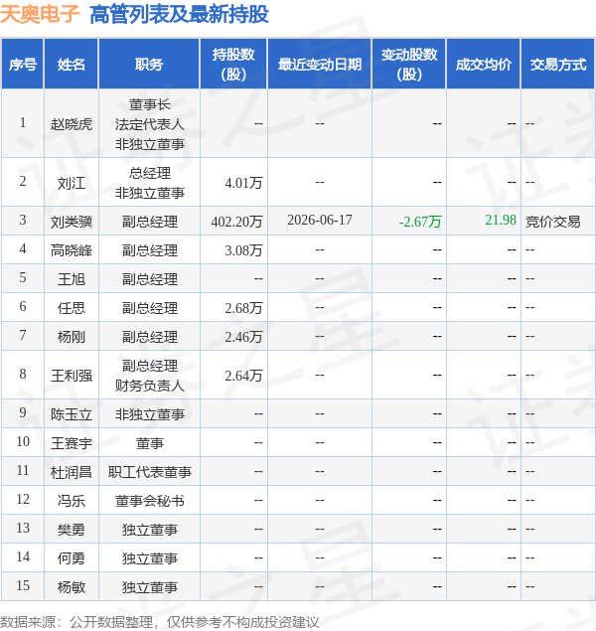This screenshot has height=631, width=596.
Task: Click the 高管列表及最新持股 heading
Action: (x=180, y=15)
